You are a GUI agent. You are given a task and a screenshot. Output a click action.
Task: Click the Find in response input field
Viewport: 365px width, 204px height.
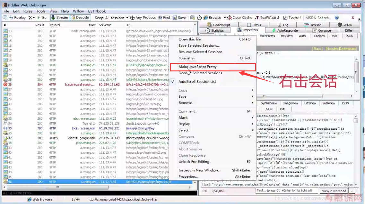pos(287,191)
